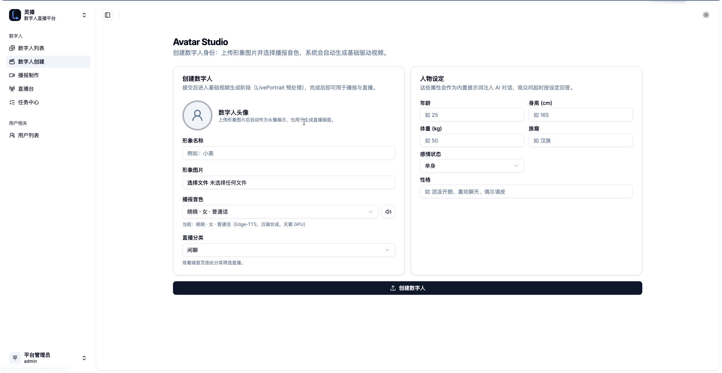Click the 观看端首页按此分类筛选直播 hint

pos(214,263)
